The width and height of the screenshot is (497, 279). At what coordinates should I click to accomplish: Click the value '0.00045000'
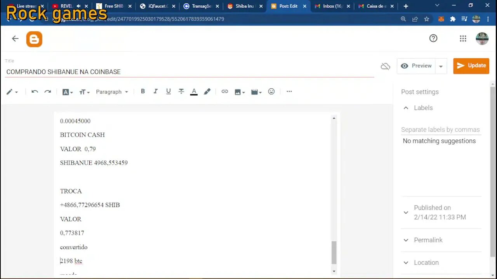click(x=75, y=121)
